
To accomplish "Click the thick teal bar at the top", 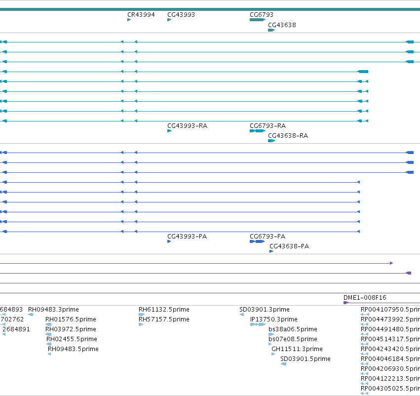I will (x=210, y=9).
